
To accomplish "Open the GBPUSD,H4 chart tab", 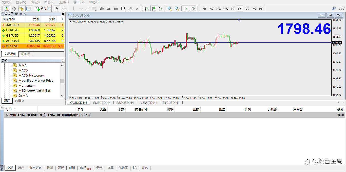I will [125, 103].
